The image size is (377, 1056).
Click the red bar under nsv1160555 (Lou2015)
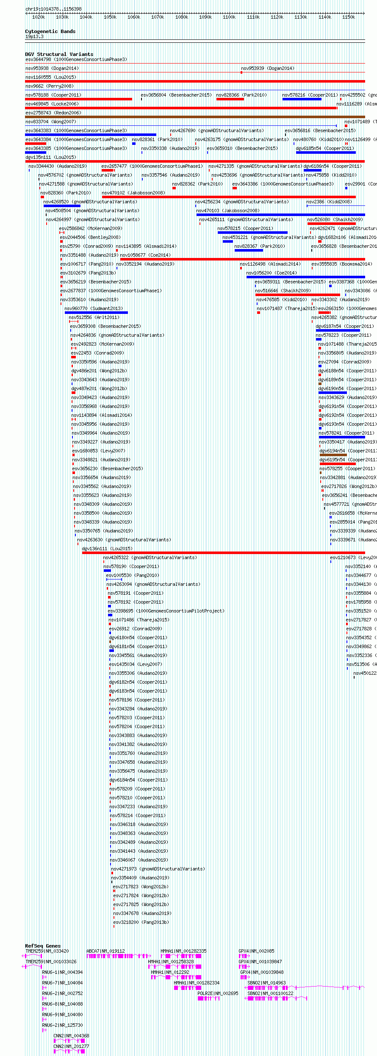pos(195,81)
